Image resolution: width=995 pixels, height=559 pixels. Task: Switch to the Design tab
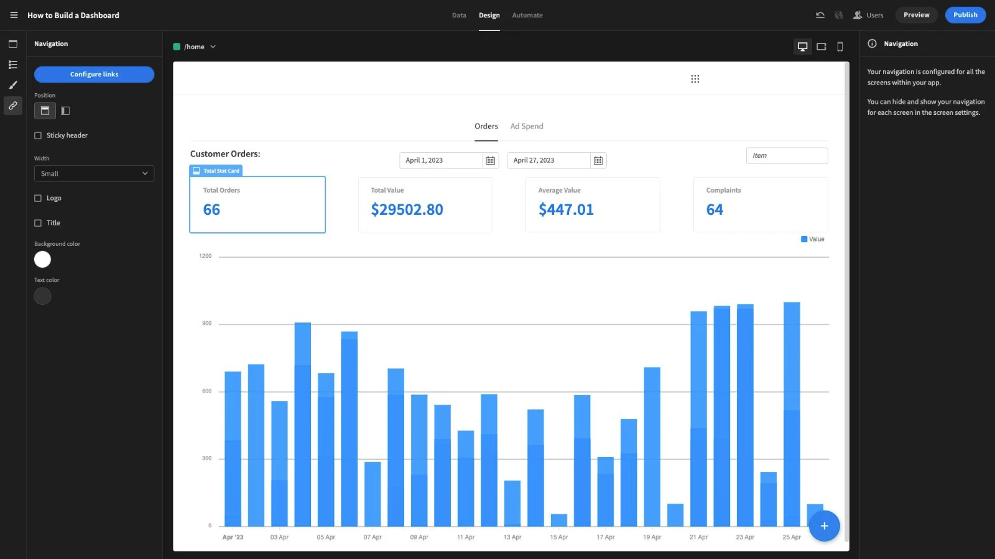coord(489,15)
